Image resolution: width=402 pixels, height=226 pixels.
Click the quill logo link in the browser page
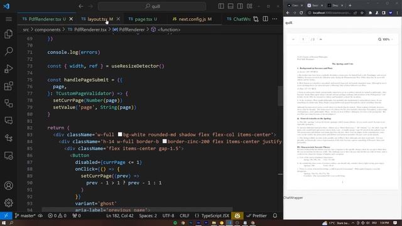click(x=289, y=23)
